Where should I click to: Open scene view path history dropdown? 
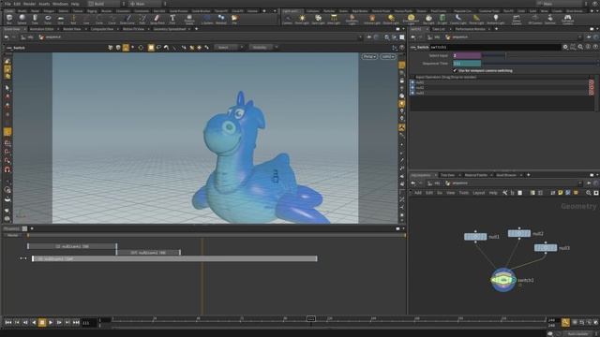point(360,37)
